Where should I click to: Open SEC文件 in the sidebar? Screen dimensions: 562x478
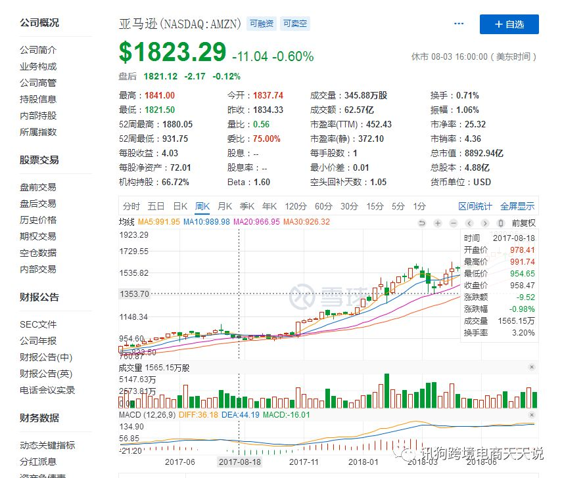point(38,324)
